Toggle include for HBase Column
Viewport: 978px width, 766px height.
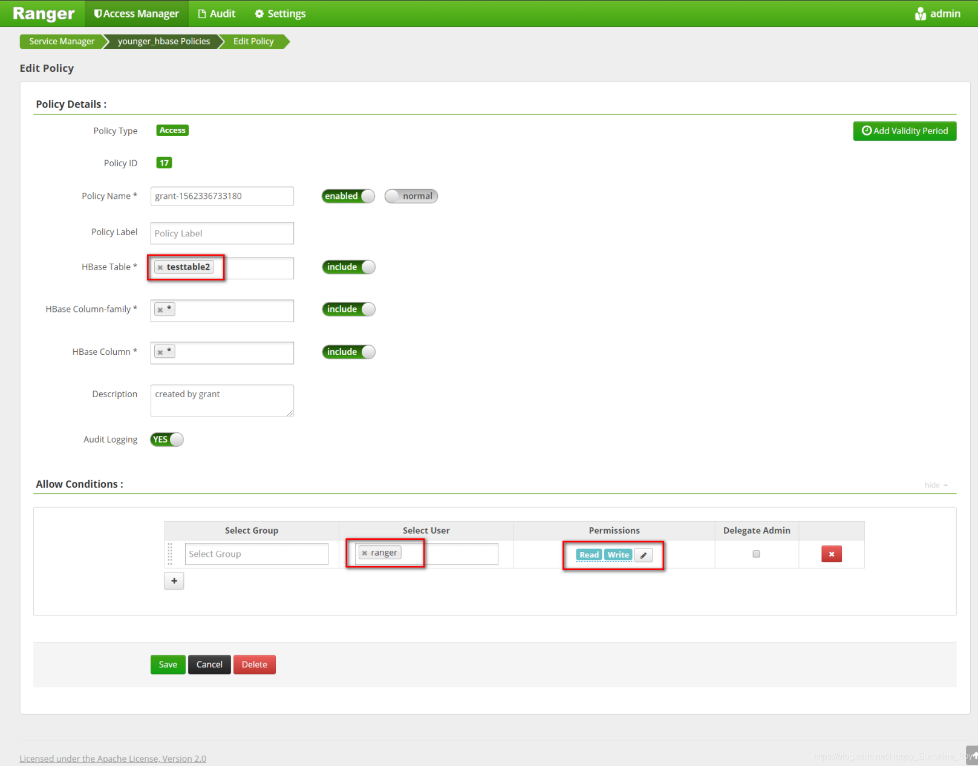(348, 352)
